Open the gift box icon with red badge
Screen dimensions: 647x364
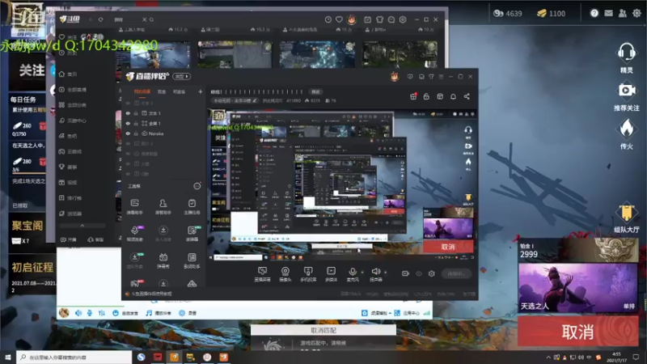click(x=413, y=96)
